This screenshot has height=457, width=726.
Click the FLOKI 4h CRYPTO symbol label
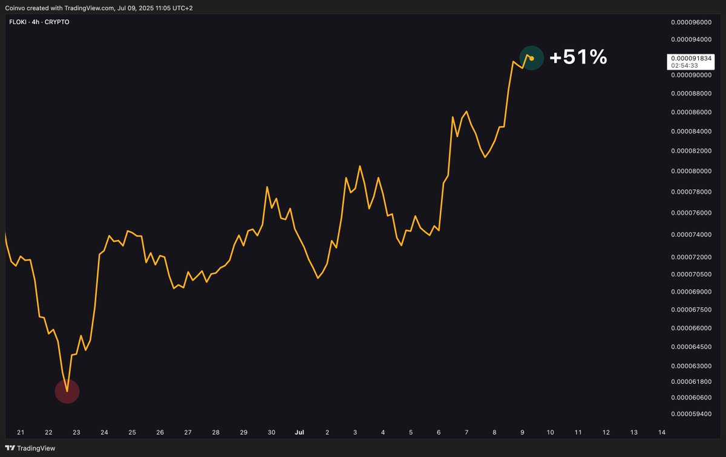click(x=39, y=22)
